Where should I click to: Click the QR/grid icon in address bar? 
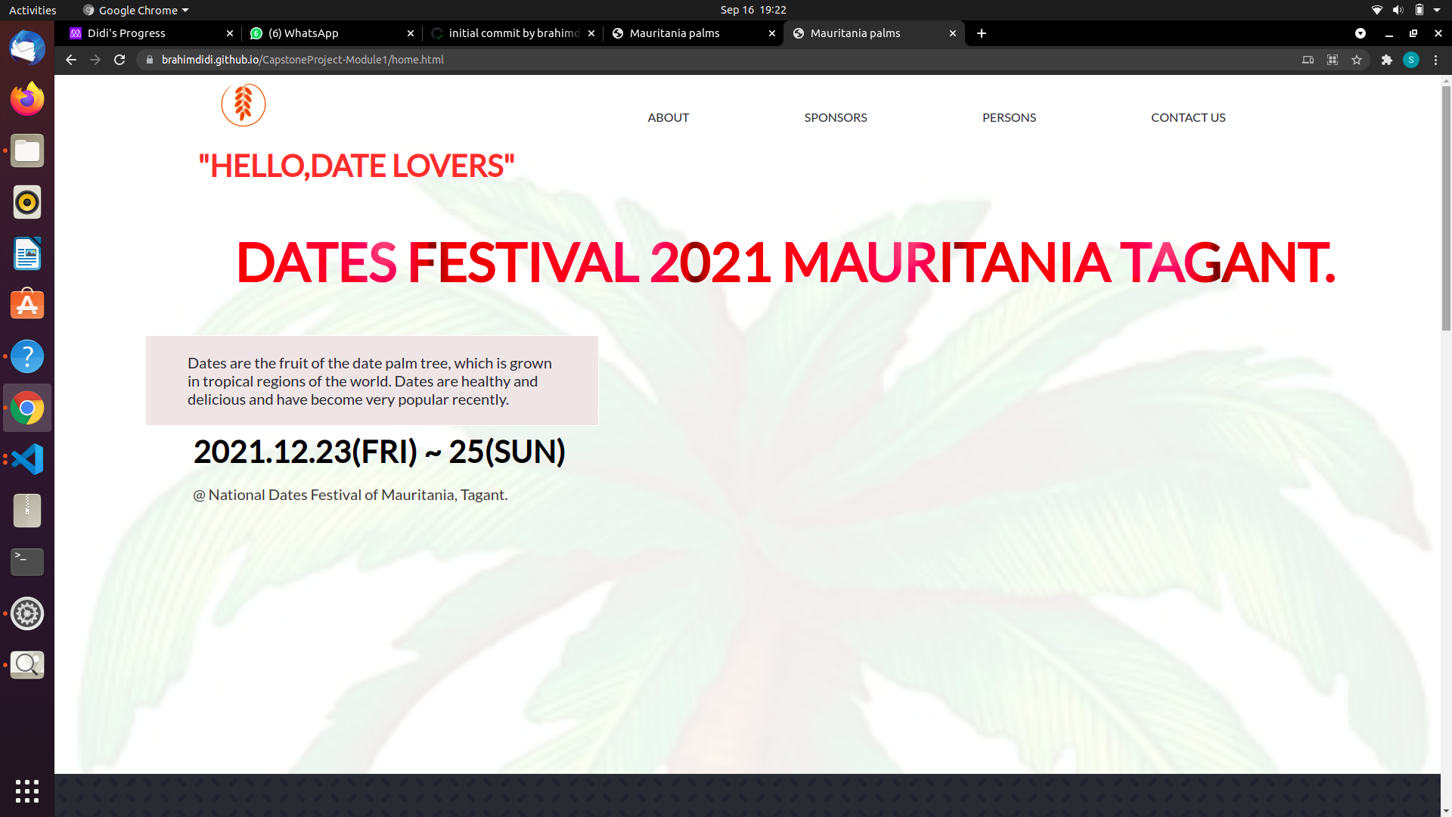point(1333,60)
